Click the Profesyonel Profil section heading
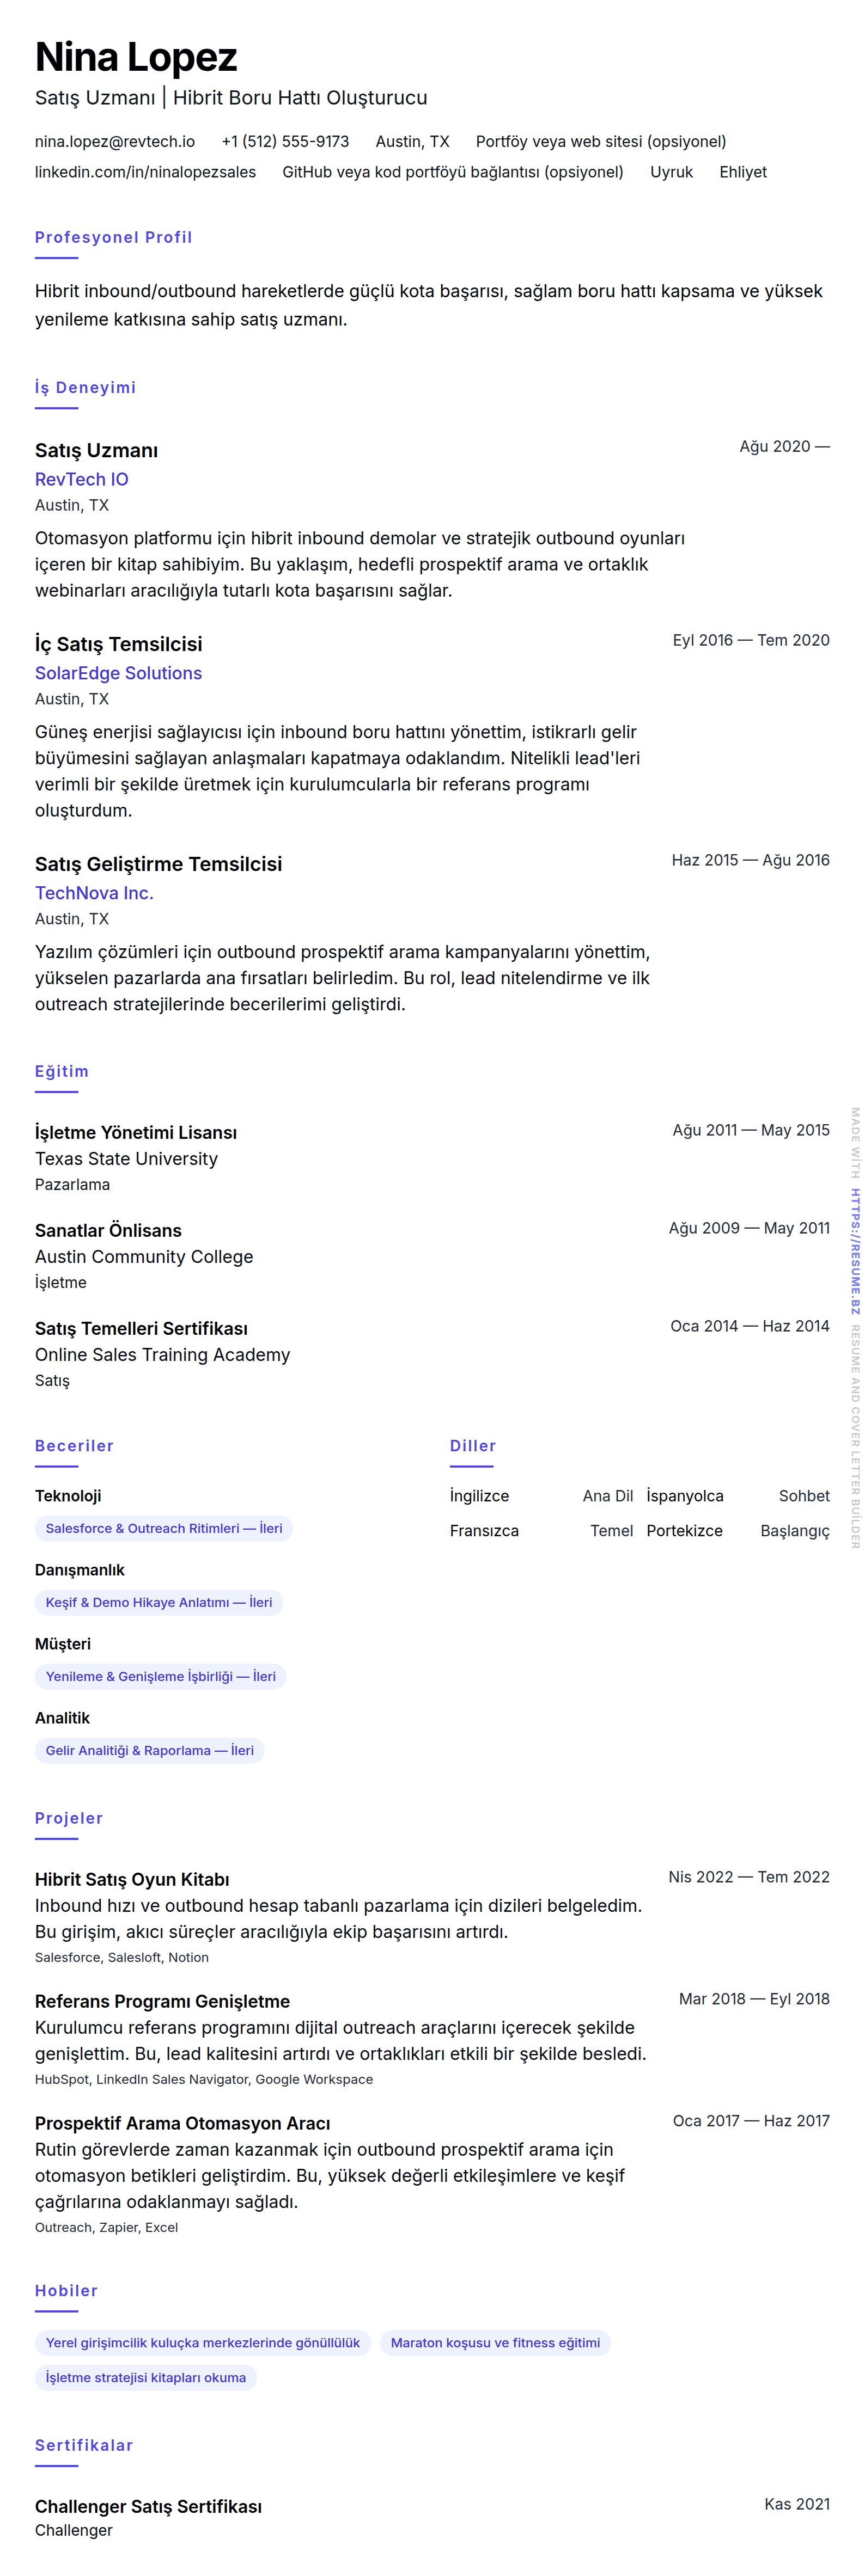This screenshot has width=865, height=2576. click(113, 237)
